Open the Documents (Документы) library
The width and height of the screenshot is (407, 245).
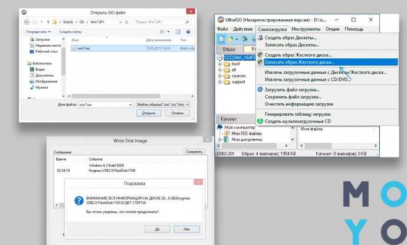tap(42, 76)
